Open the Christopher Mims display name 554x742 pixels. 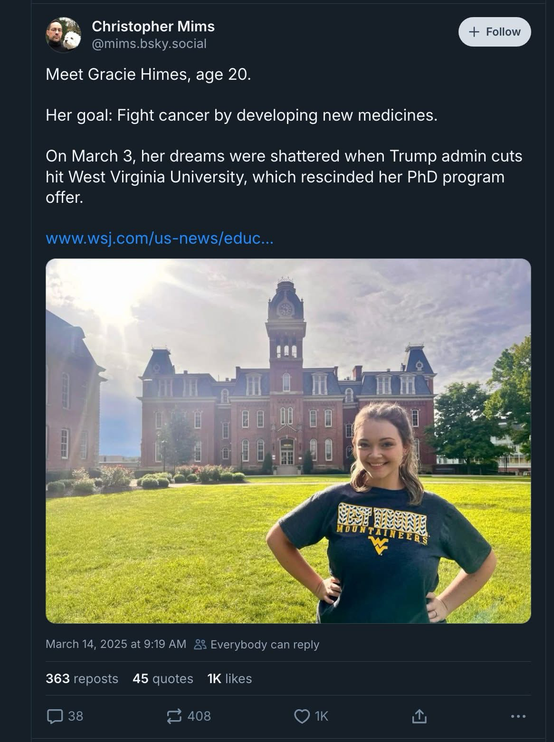pyautogui.click(x=153, y=26)
